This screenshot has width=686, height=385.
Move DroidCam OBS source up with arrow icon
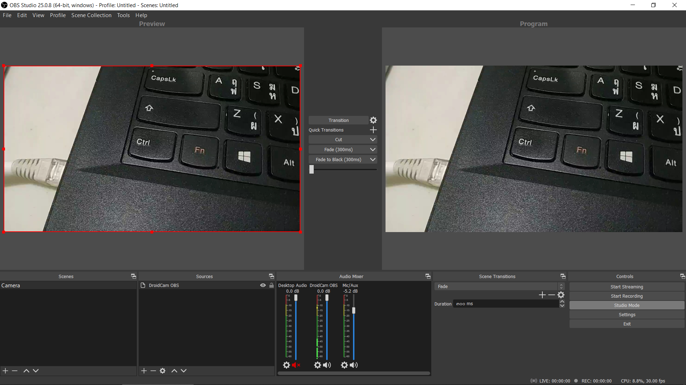pyautogui.click(x=174, y=370)
